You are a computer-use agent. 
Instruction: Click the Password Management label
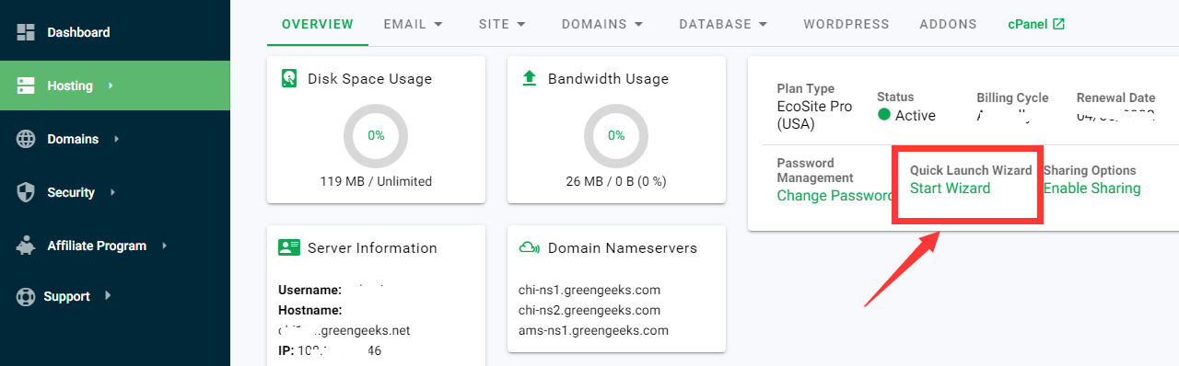[x=815, y=170]
